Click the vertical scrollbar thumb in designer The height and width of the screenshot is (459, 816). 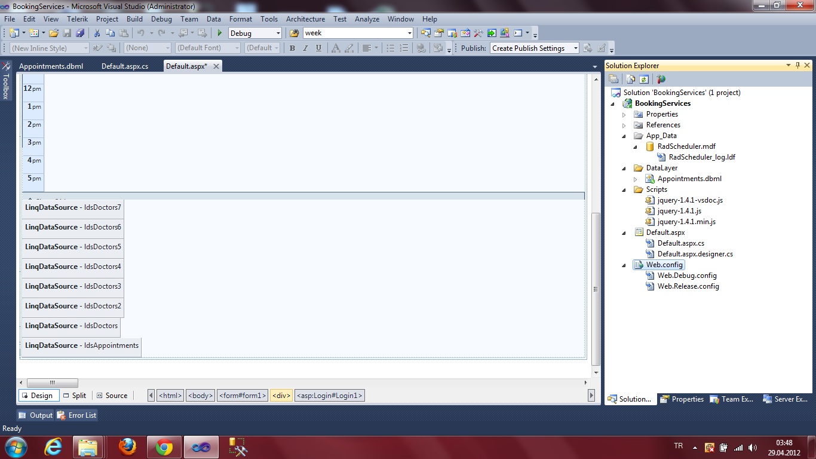(596, 289)
